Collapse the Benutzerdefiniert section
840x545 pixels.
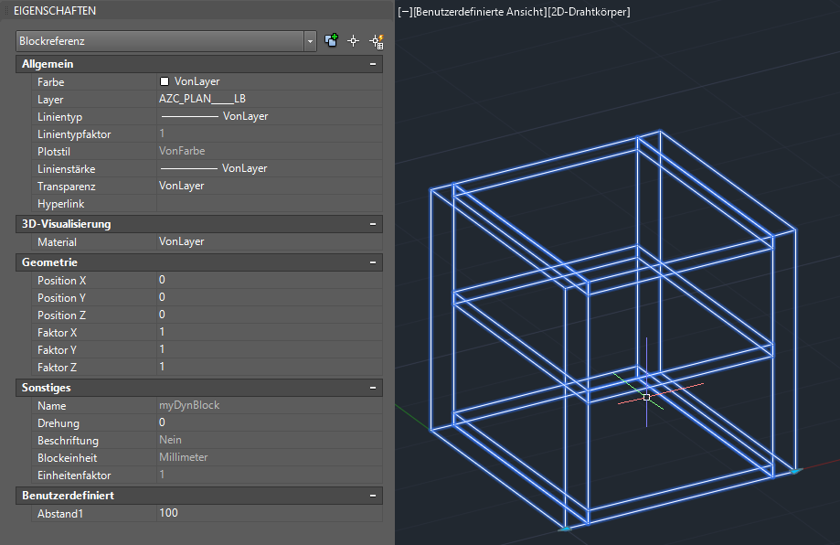(x=373, y=495)
